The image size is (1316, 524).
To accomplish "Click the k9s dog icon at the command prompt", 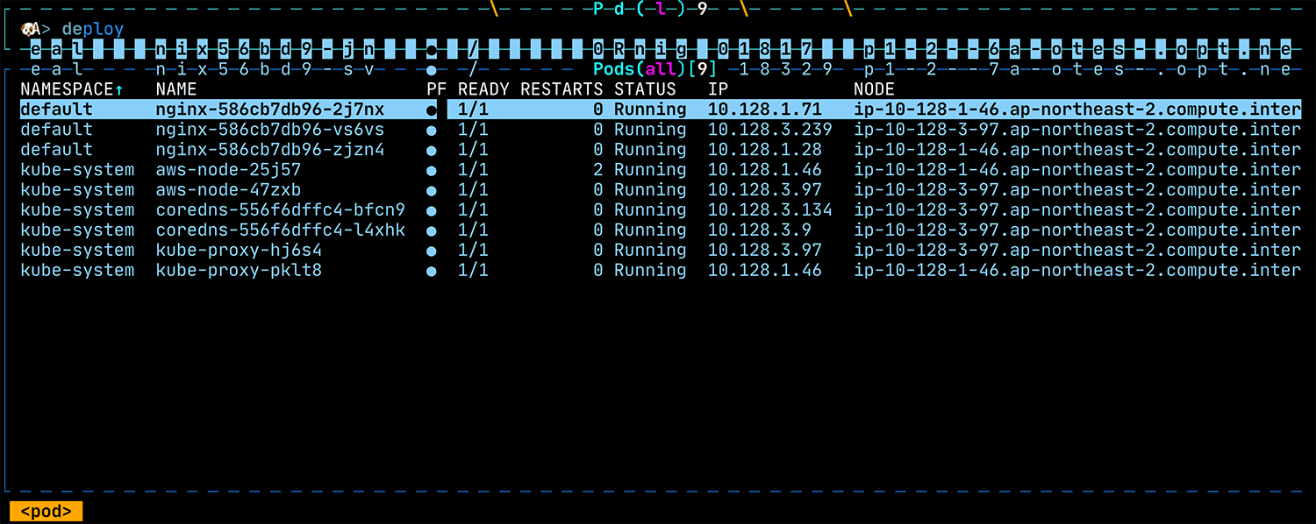I will pyautogui.click(x=31, y=29).
